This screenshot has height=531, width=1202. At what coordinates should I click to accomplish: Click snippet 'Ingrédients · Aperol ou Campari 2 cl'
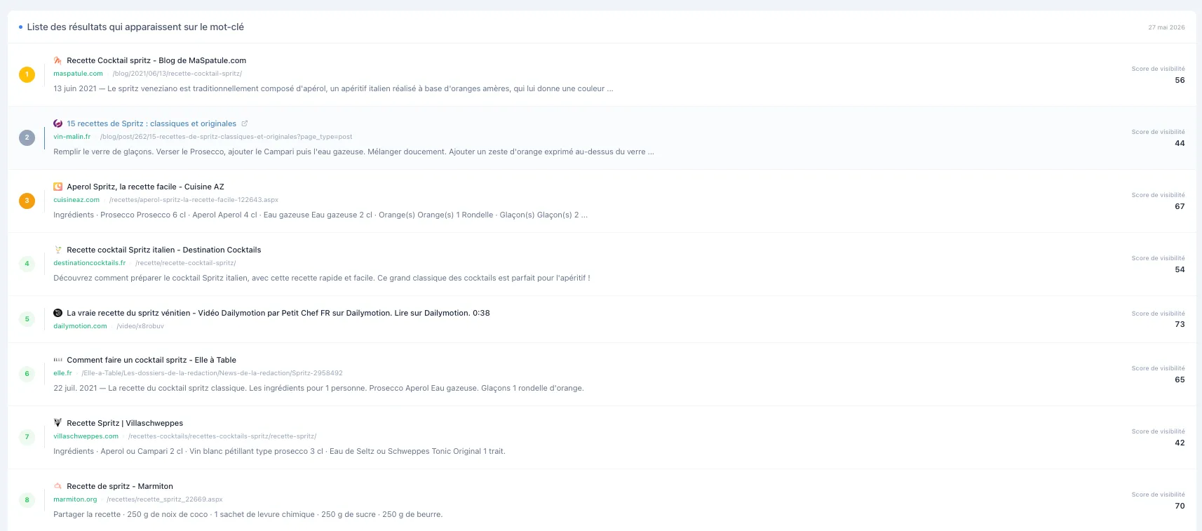(x=279, y=451)
